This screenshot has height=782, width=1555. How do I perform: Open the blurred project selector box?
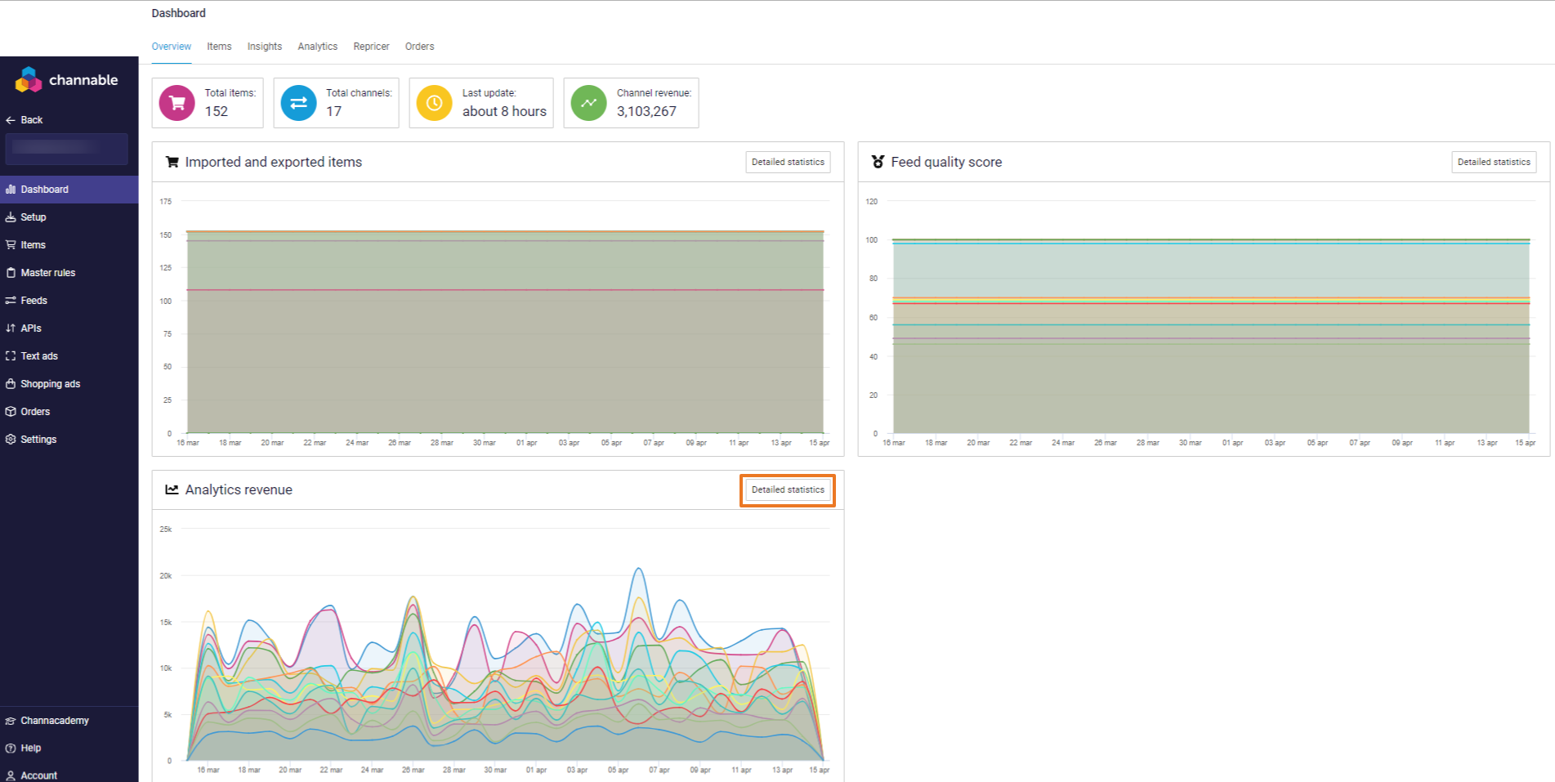pos(67,149)
